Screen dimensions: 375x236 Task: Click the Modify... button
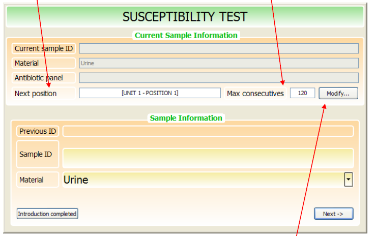(x=338, y=93)
